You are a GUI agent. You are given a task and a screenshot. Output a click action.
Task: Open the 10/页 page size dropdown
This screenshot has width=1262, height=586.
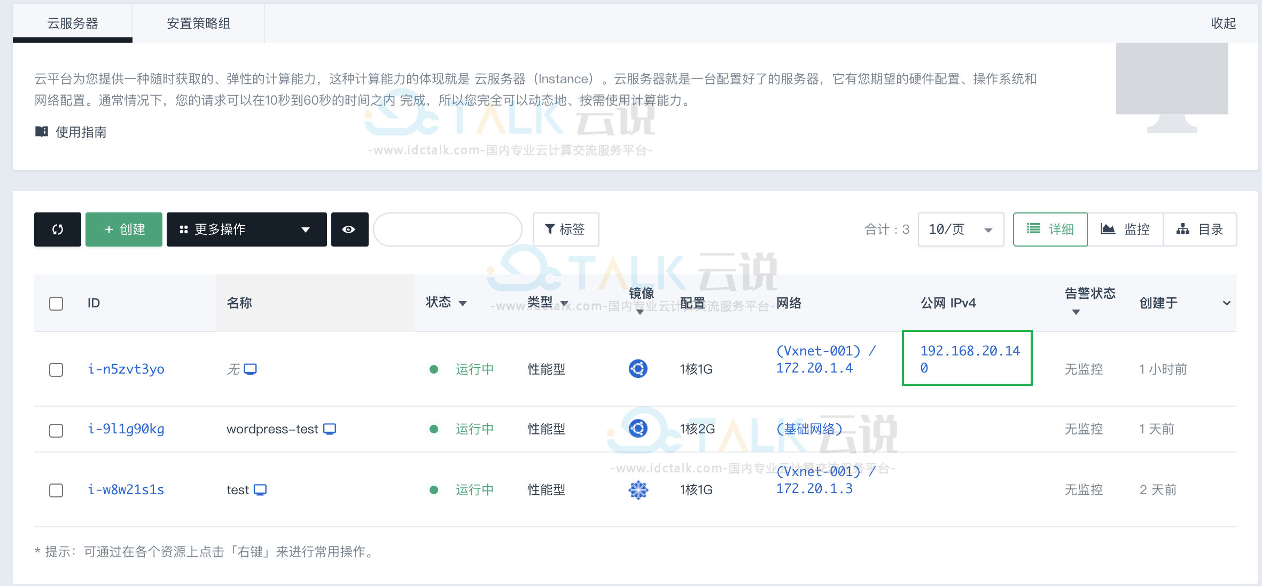[x=961, y=229]
